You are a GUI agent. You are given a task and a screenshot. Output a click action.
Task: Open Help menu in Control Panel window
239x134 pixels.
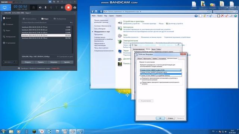pyautogui.click(x=119, y=16)
